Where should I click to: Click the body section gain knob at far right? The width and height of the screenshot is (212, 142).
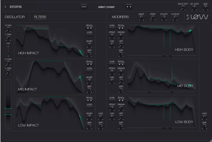204,127
